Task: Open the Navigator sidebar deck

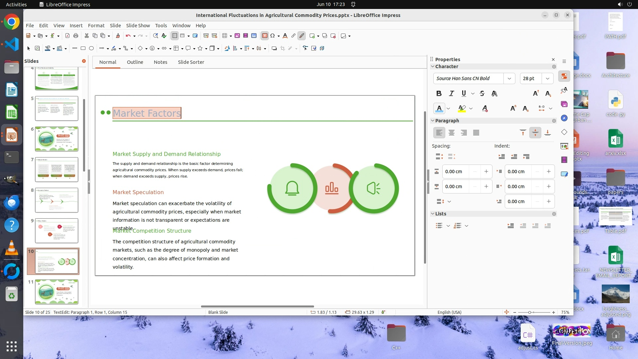Action: click(x=564, y=118)
